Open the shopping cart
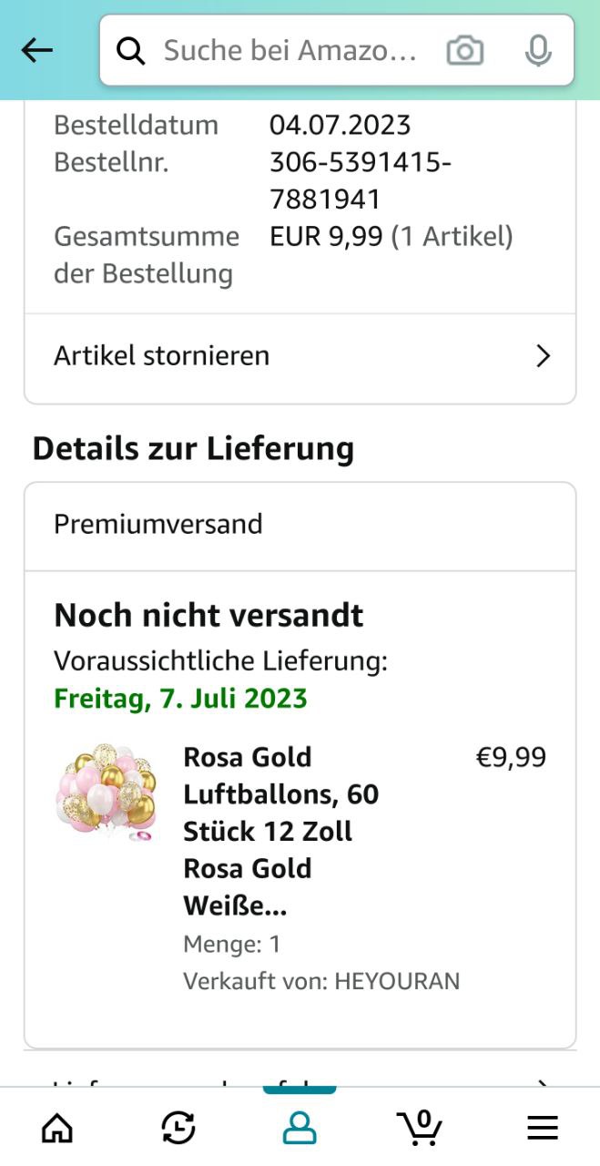 click(x=421, y=1128)
